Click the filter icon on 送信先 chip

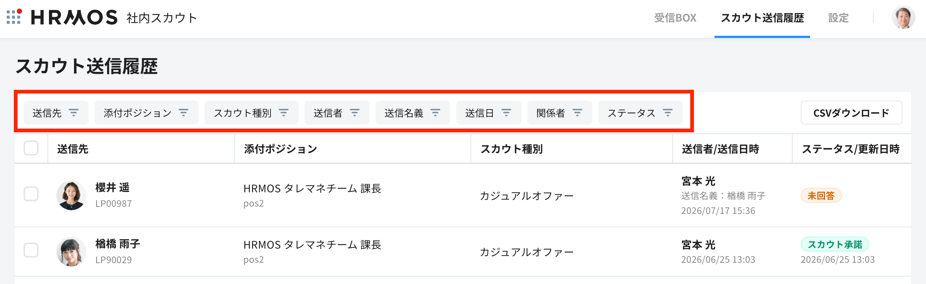[x=74, y=113]
